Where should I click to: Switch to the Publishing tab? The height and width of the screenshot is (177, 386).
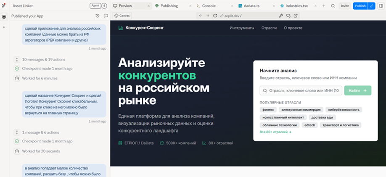click(x=169, y=5)
